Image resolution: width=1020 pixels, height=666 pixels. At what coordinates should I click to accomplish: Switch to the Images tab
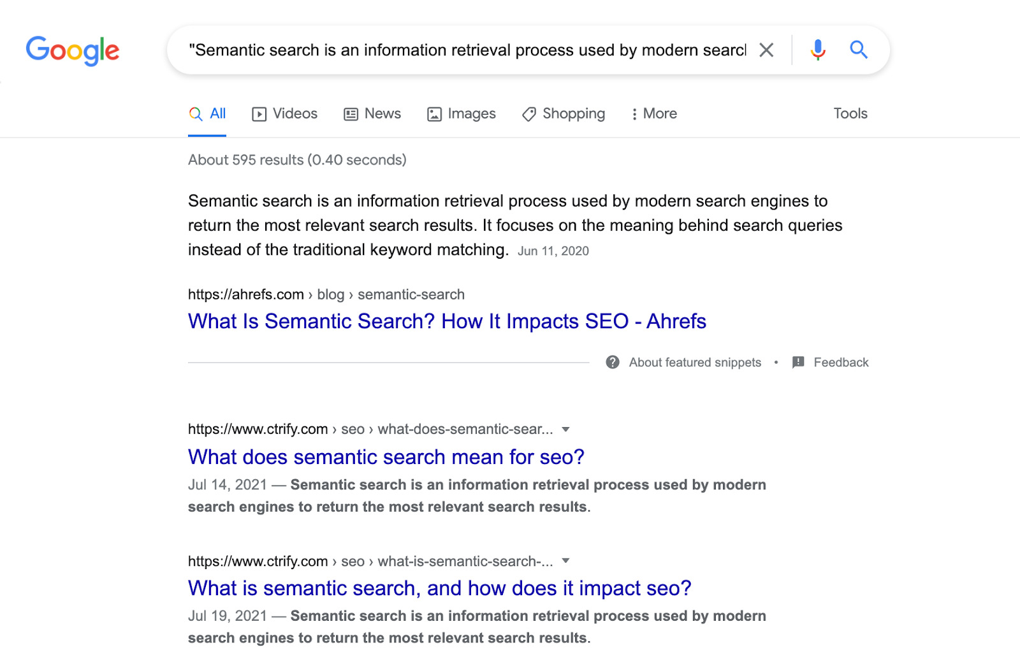(x=462, y=114)
